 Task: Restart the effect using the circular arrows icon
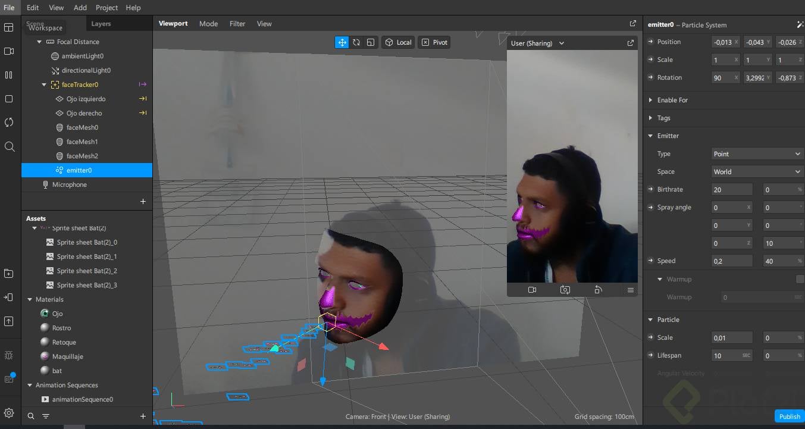click(x=9, y=123)
